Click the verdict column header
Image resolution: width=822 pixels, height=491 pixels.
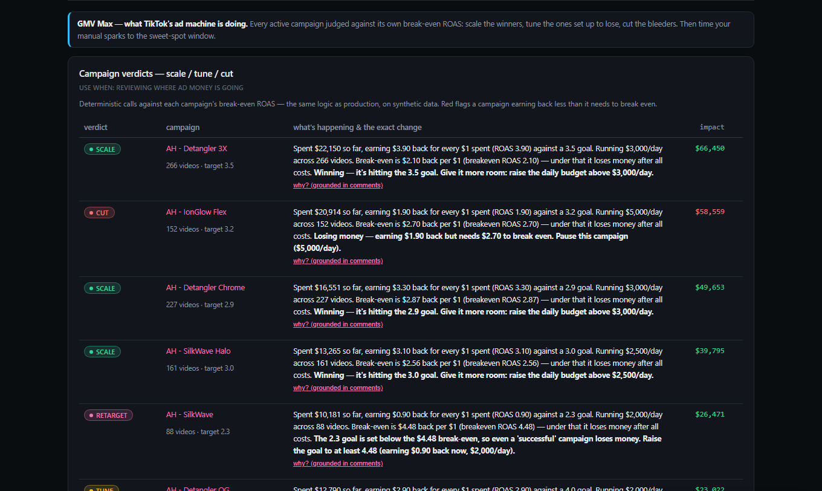click(95, 127)
